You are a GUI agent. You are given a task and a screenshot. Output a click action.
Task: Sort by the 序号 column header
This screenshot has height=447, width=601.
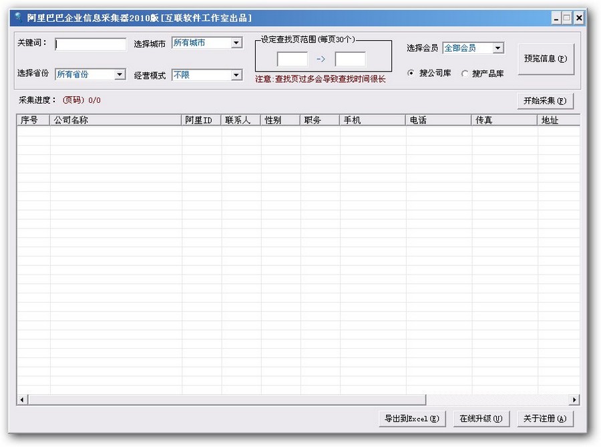33,120
